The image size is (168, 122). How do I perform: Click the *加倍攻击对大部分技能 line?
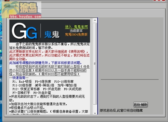point(38,104)
